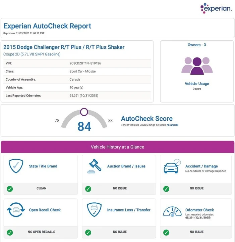Click green checkmark next to CLEAN
235x242 pixels.
[10, 189]
